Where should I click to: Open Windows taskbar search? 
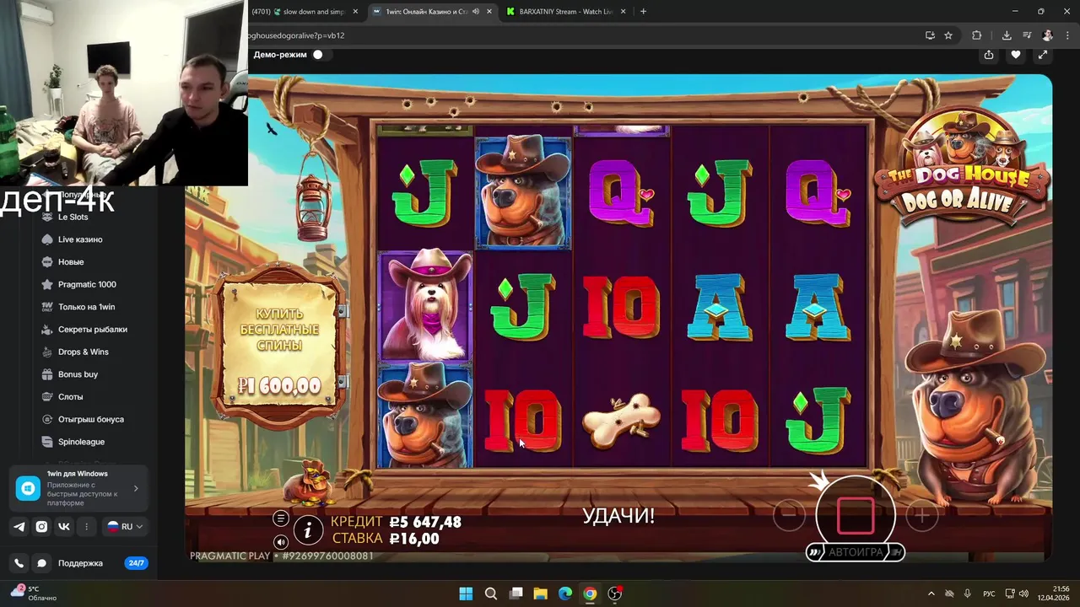coord(491,594)
